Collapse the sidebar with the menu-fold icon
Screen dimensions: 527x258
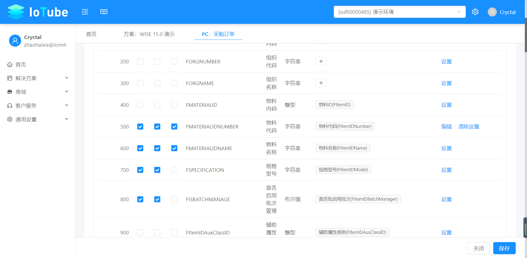pyautogui.click(x=85, y=12)
